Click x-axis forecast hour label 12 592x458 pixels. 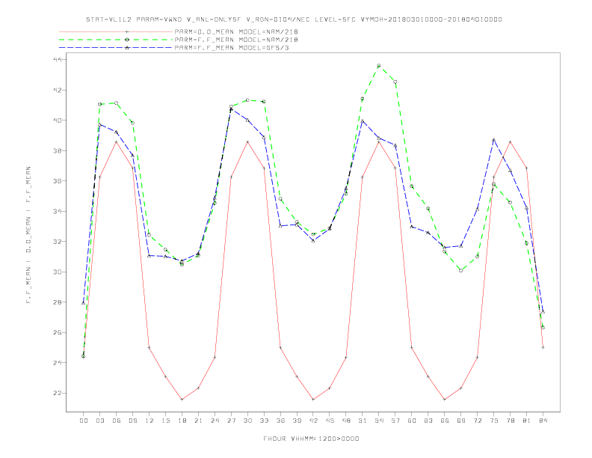[149, 421]
